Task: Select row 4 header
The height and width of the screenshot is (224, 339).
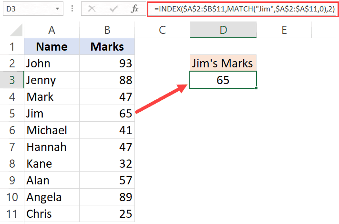Action: 12,96
